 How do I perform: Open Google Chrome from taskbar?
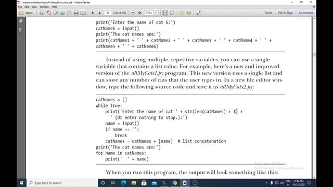(175, 183)
